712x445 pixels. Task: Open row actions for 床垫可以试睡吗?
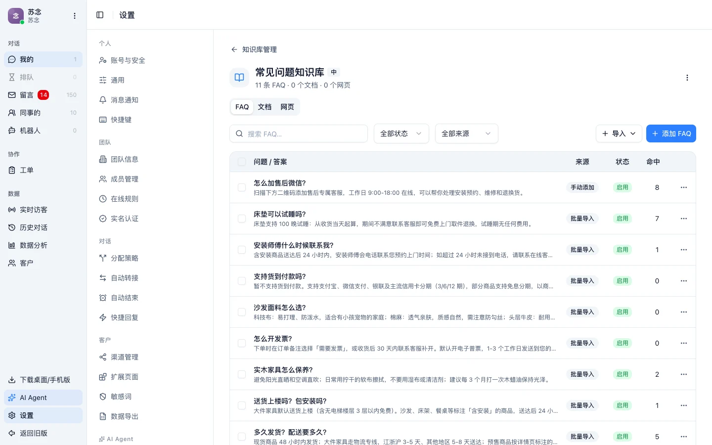click(684, 219)
